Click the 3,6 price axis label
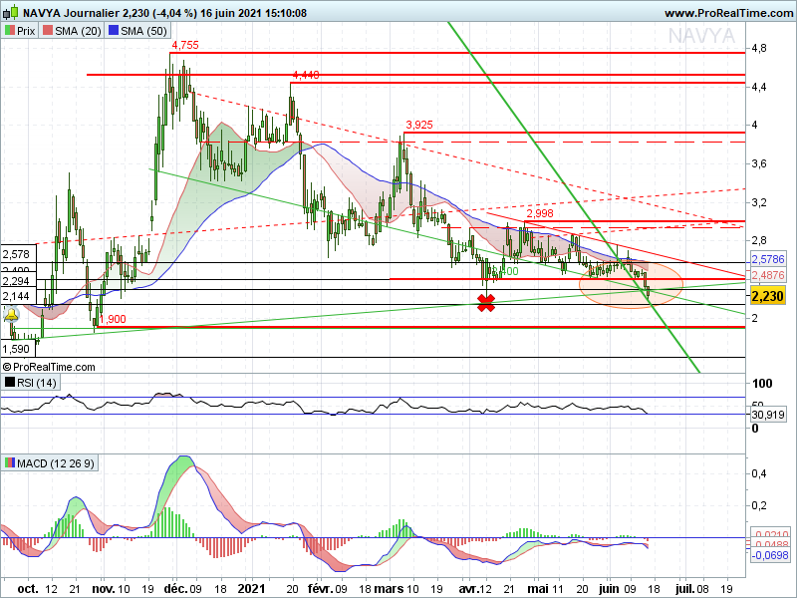This screenshot has width=797, height=598. tap(759, 163)
